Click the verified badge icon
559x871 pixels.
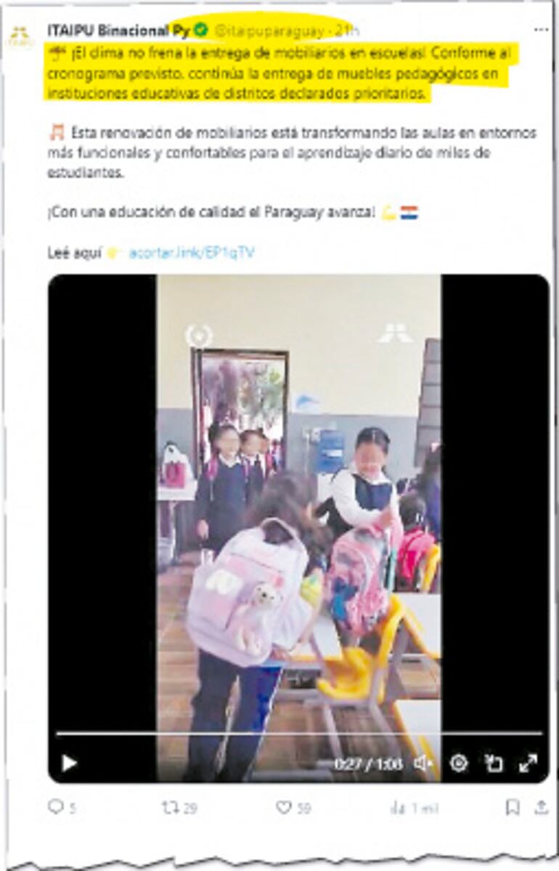tap(201, 31)
